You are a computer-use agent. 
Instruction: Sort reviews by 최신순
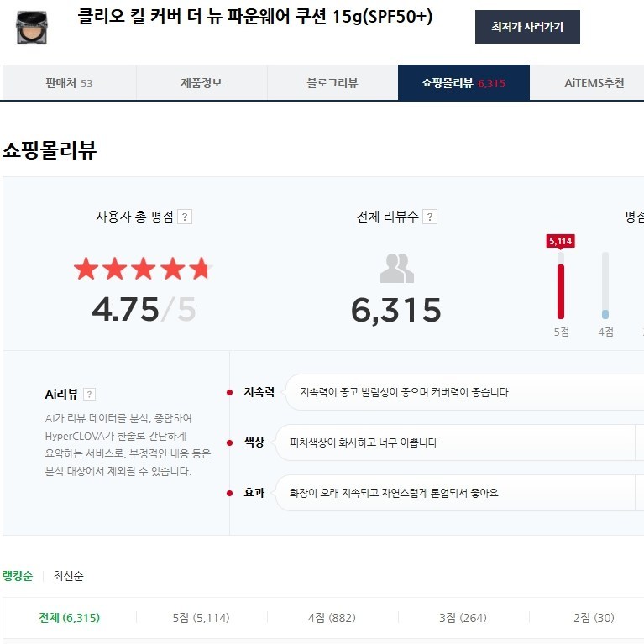click(68, 576)
